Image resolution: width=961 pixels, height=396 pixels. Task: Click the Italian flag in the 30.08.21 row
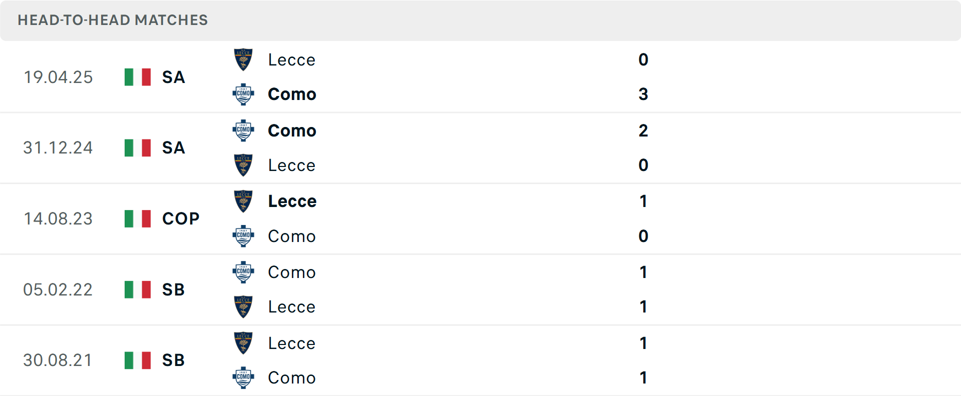[138, 360]
